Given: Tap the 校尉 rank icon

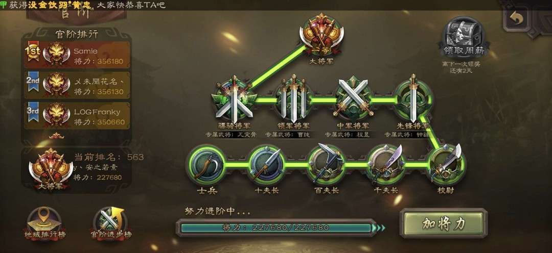Looking at the screenshot, I should click(x=446, y=165).
